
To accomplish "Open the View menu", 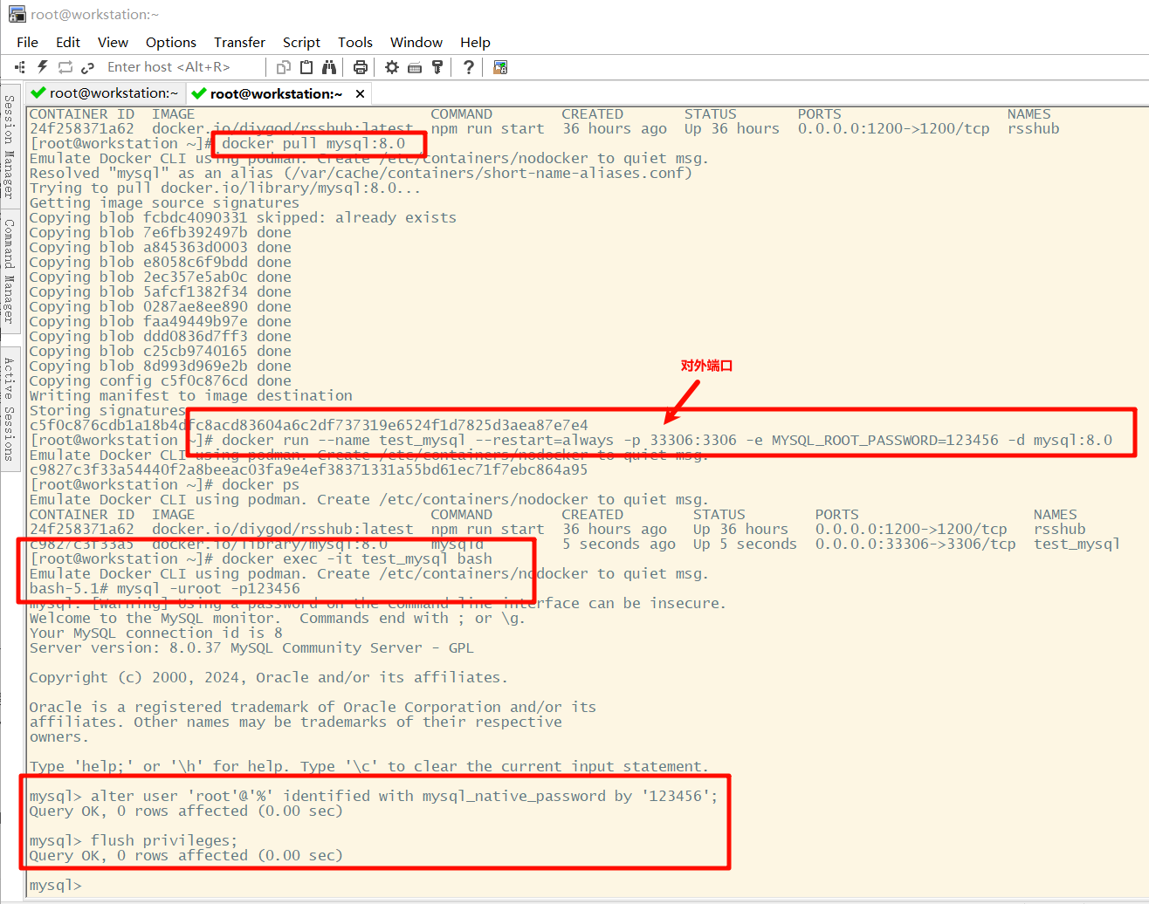I will click(x=113, y=42).
